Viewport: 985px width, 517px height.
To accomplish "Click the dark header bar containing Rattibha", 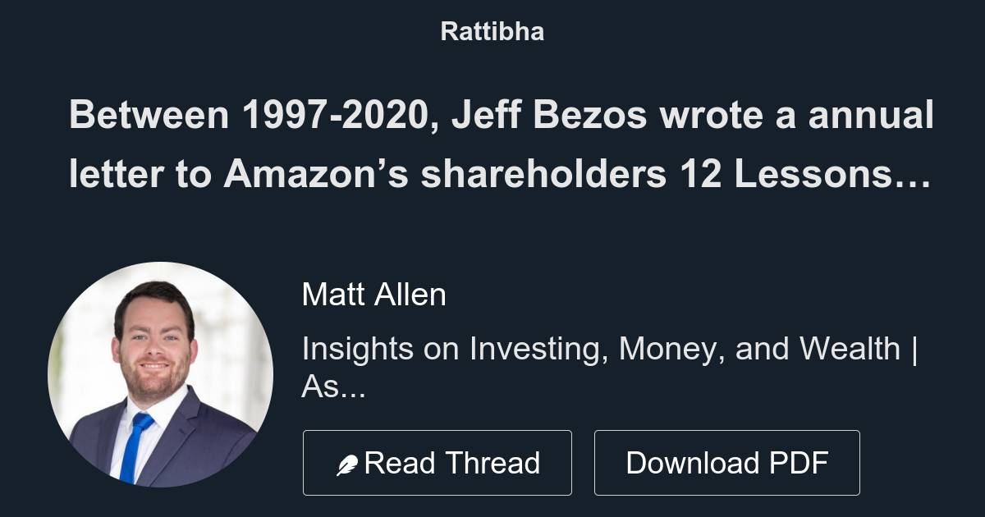I will click(x=492, y=32).
